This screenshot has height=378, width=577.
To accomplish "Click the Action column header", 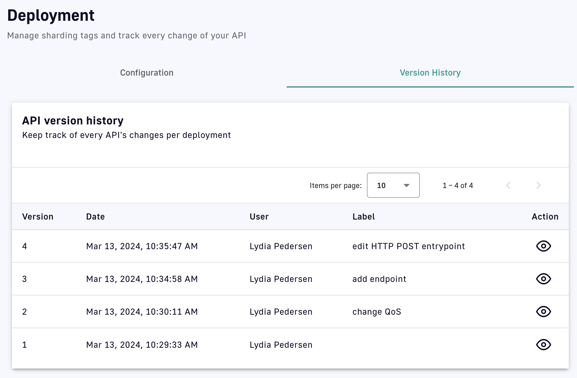I will click(545, 217).
